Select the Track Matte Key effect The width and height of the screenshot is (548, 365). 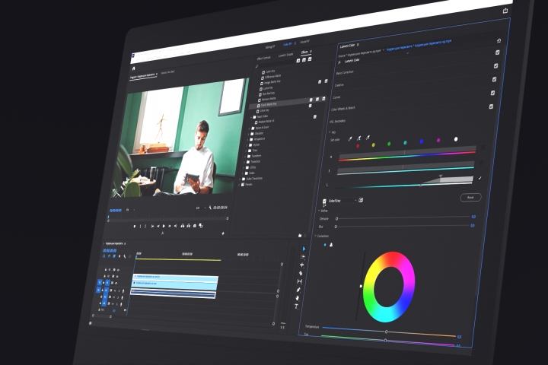click(x=269, y=104)
